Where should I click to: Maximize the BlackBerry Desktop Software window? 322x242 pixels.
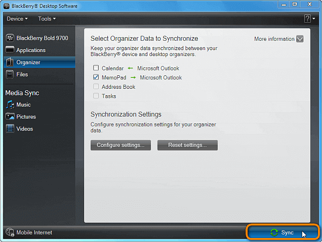[x=295, y=4]
